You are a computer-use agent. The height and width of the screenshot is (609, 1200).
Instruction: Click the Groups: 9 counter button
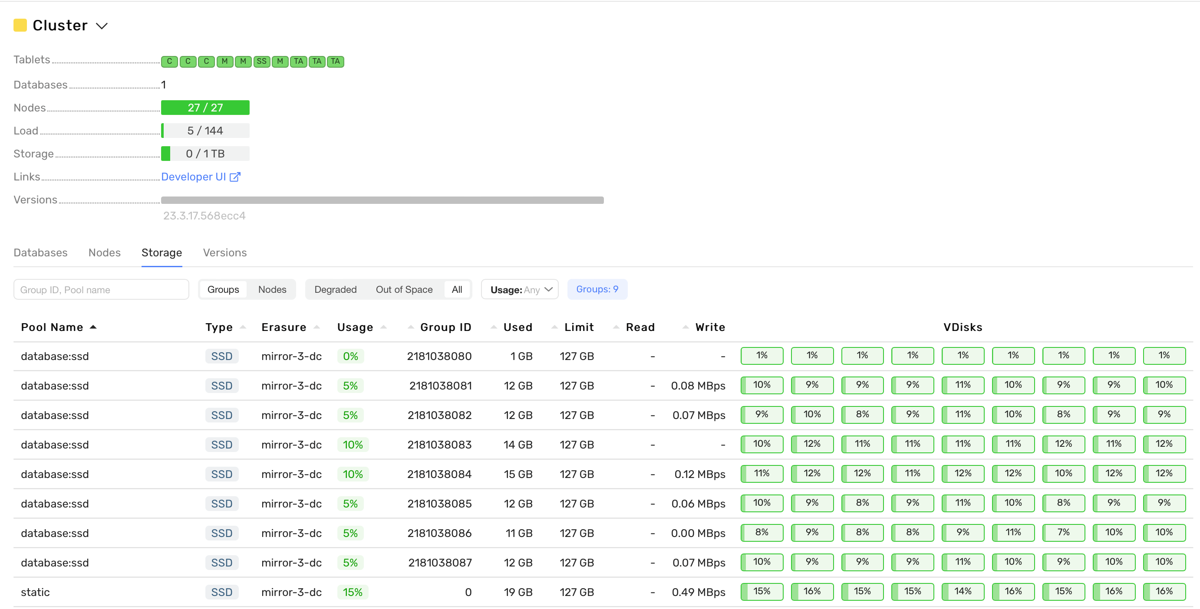coord(597,289)
